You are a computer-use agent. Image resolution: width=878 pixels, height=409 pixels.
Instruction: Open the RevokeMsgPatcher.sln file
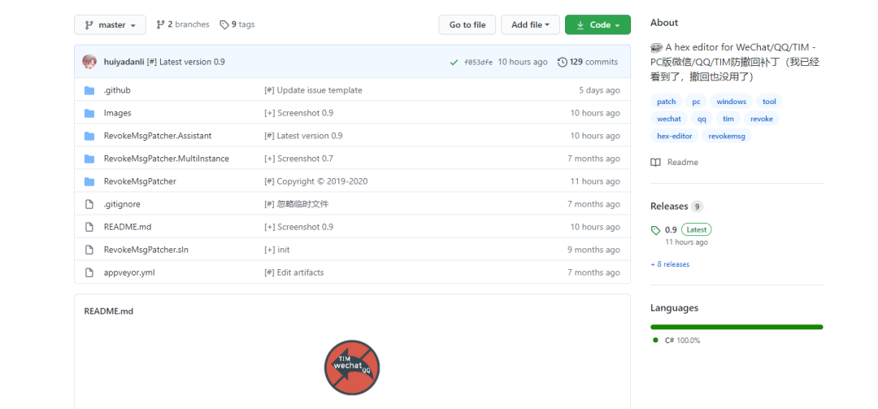click(x=146, y=250)
